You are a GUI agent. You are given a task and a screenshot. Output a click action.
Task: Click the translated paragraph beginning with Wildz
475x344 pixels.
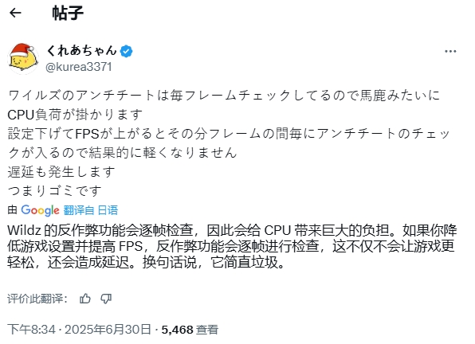point(232,246)
